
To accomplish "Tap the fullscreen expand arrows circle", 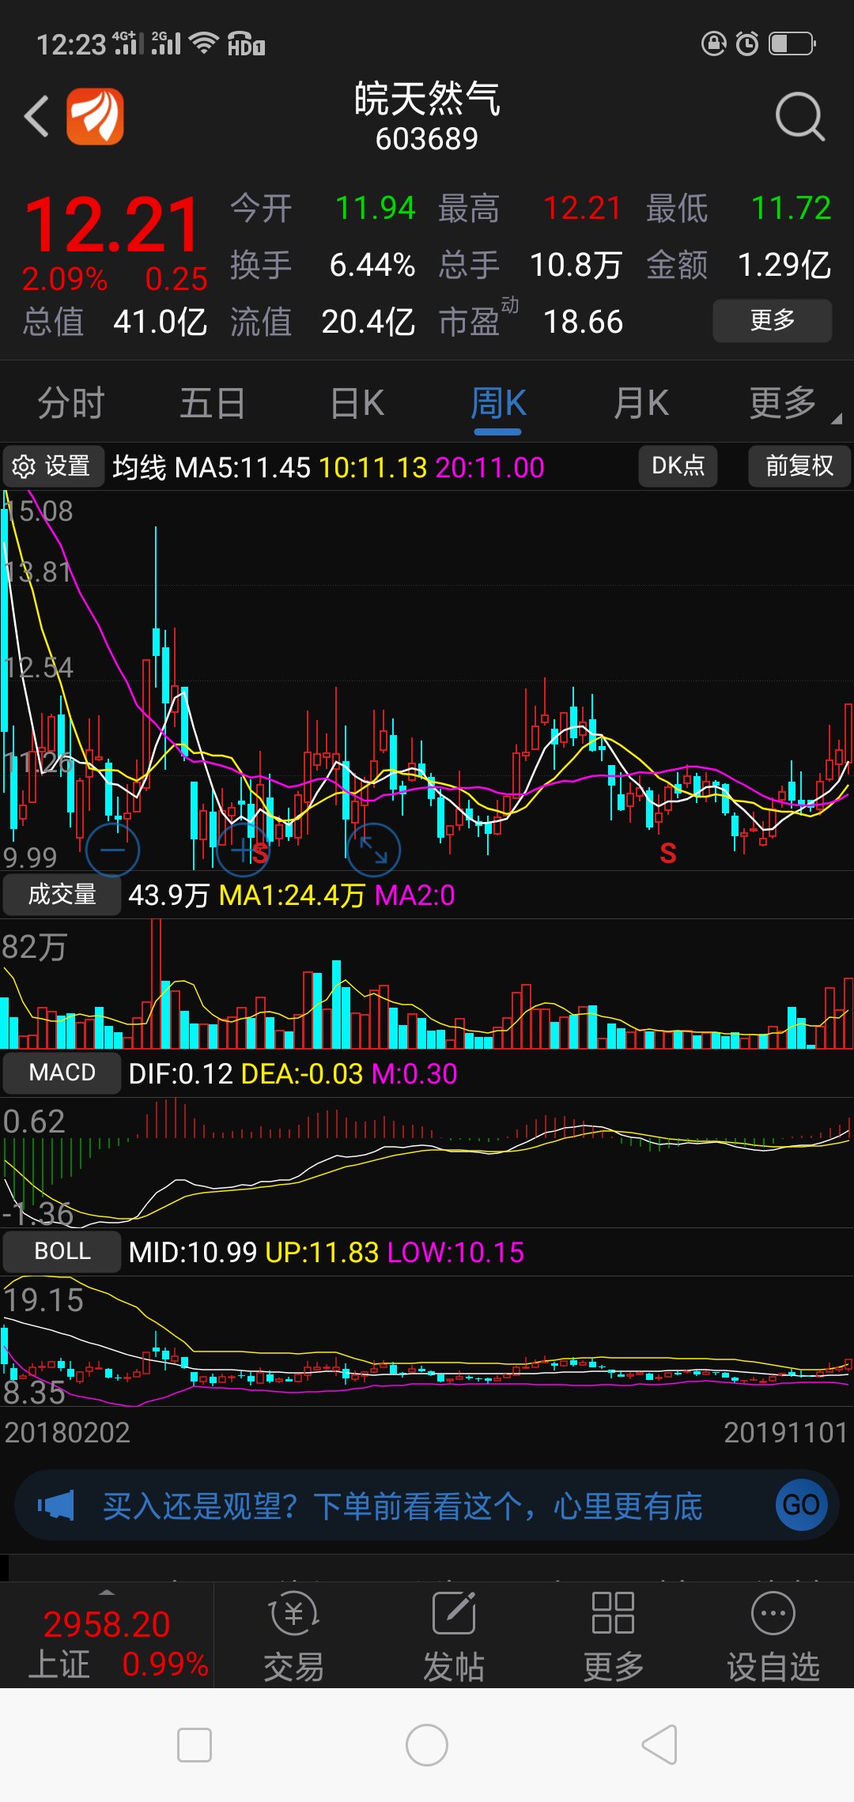I will click(x=373, y=850).
